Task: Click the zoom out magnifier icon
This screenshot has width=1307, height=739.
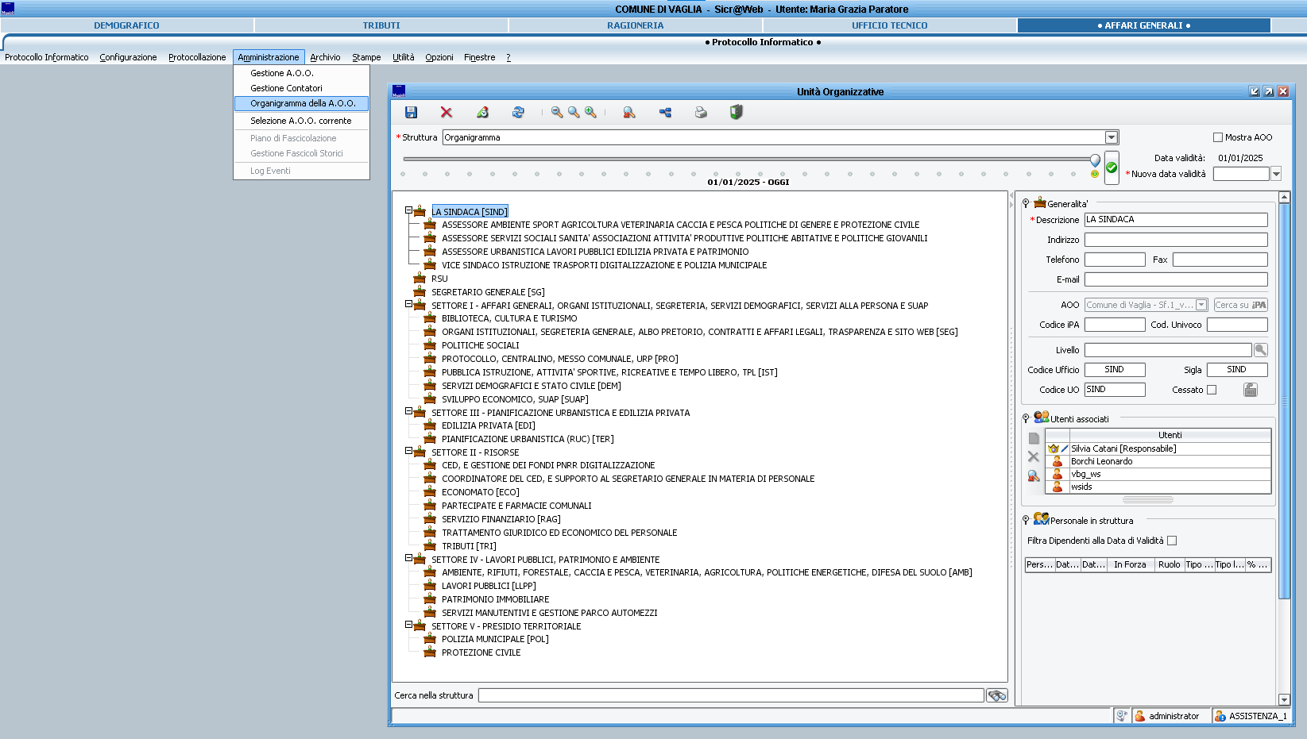Action: [x=557, y=113]
